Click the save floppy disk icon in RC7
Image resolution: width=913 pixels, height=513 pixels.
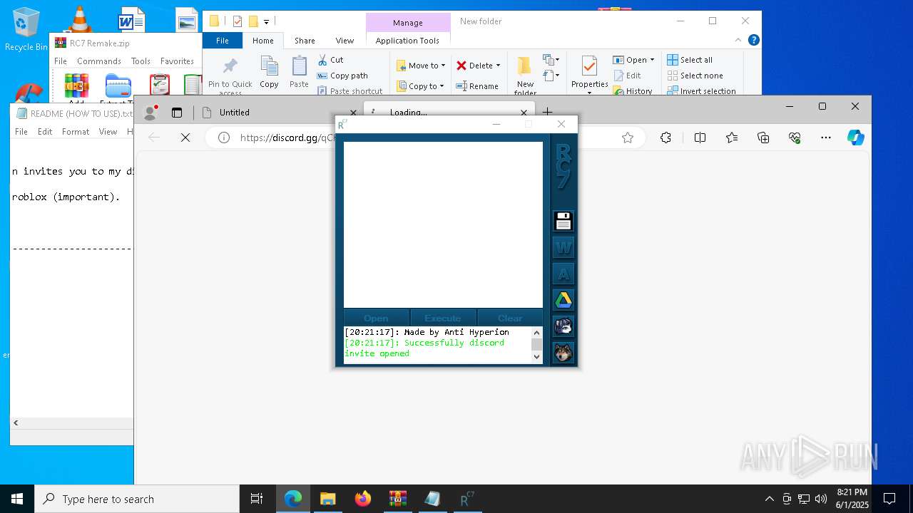563,221
